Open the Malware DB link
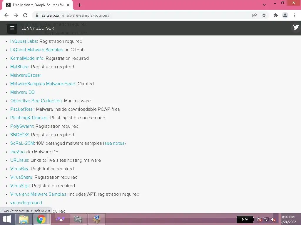This screenshot has height=225, width=301. (22, 92)
